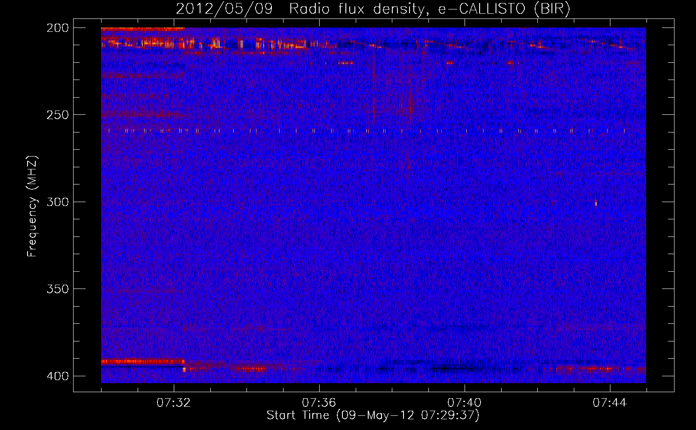The height and width of the screenshot is (430, 696).
Task: Click the 300 frequency tick label
Action: coord(57,202)
